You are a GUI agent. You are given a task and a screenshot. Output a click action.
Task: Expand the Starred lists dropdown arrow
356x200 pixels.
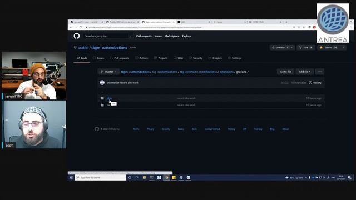tap(343, 48)
